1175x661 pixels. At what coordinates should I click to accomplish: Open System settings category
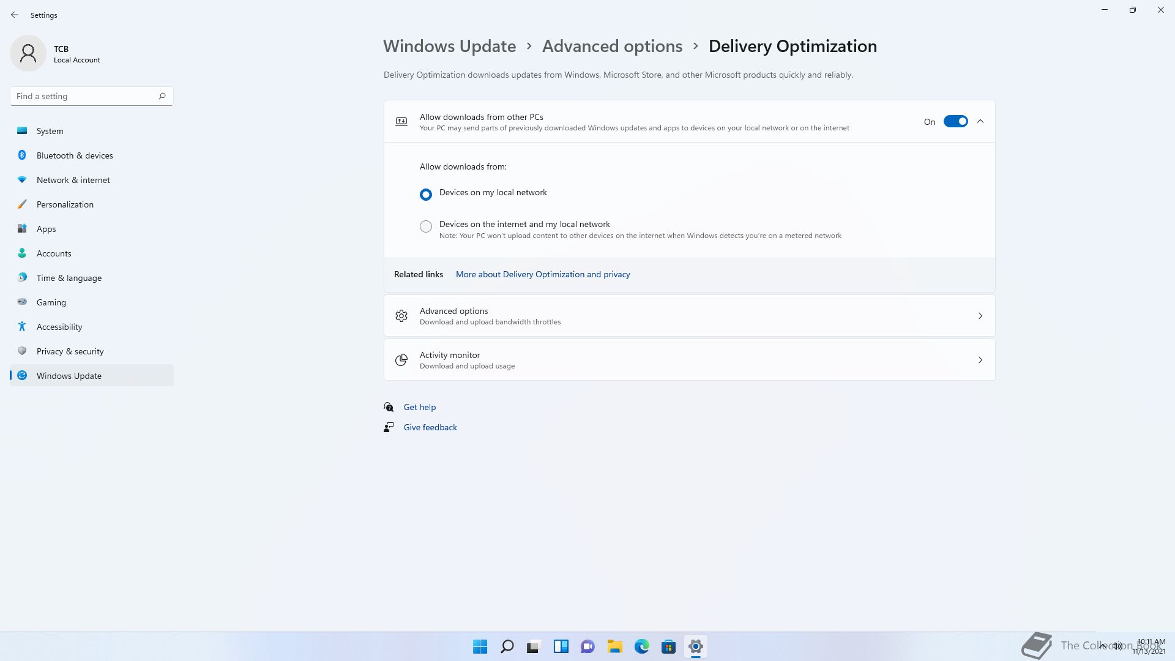(92, 131)
